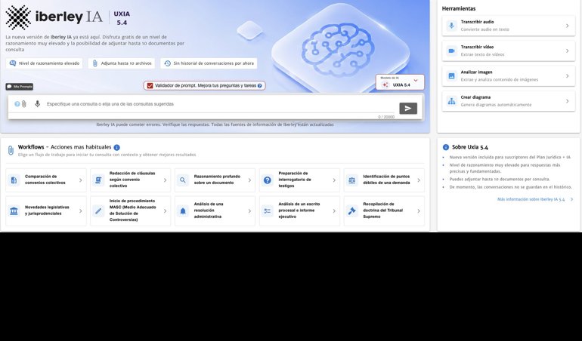582x341 pixels.
Task: Click the help icon beside Validador de prompt
Action: pos(260,85)
